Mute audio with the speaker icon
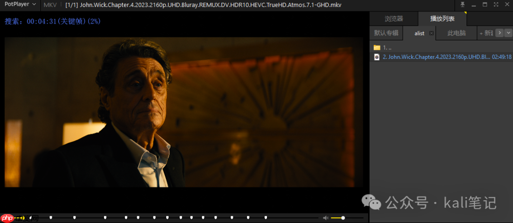Viewport: 513px width, 223px height. click(x=325, y=218)
